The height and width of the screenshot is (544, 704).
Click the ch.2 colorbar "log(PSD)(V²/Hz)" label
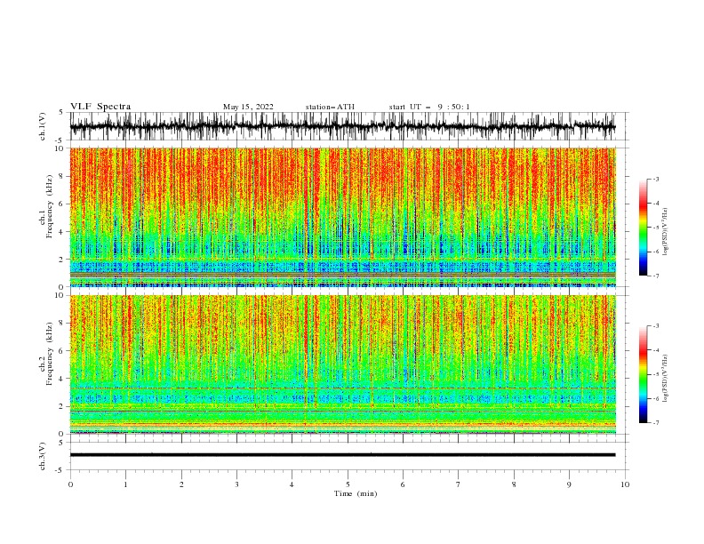666,379
